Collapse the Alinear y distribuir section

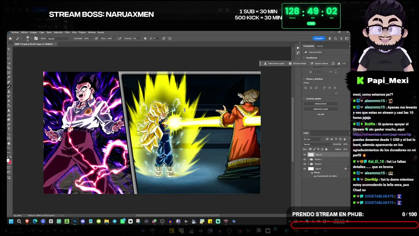click(x=304, y=79)
